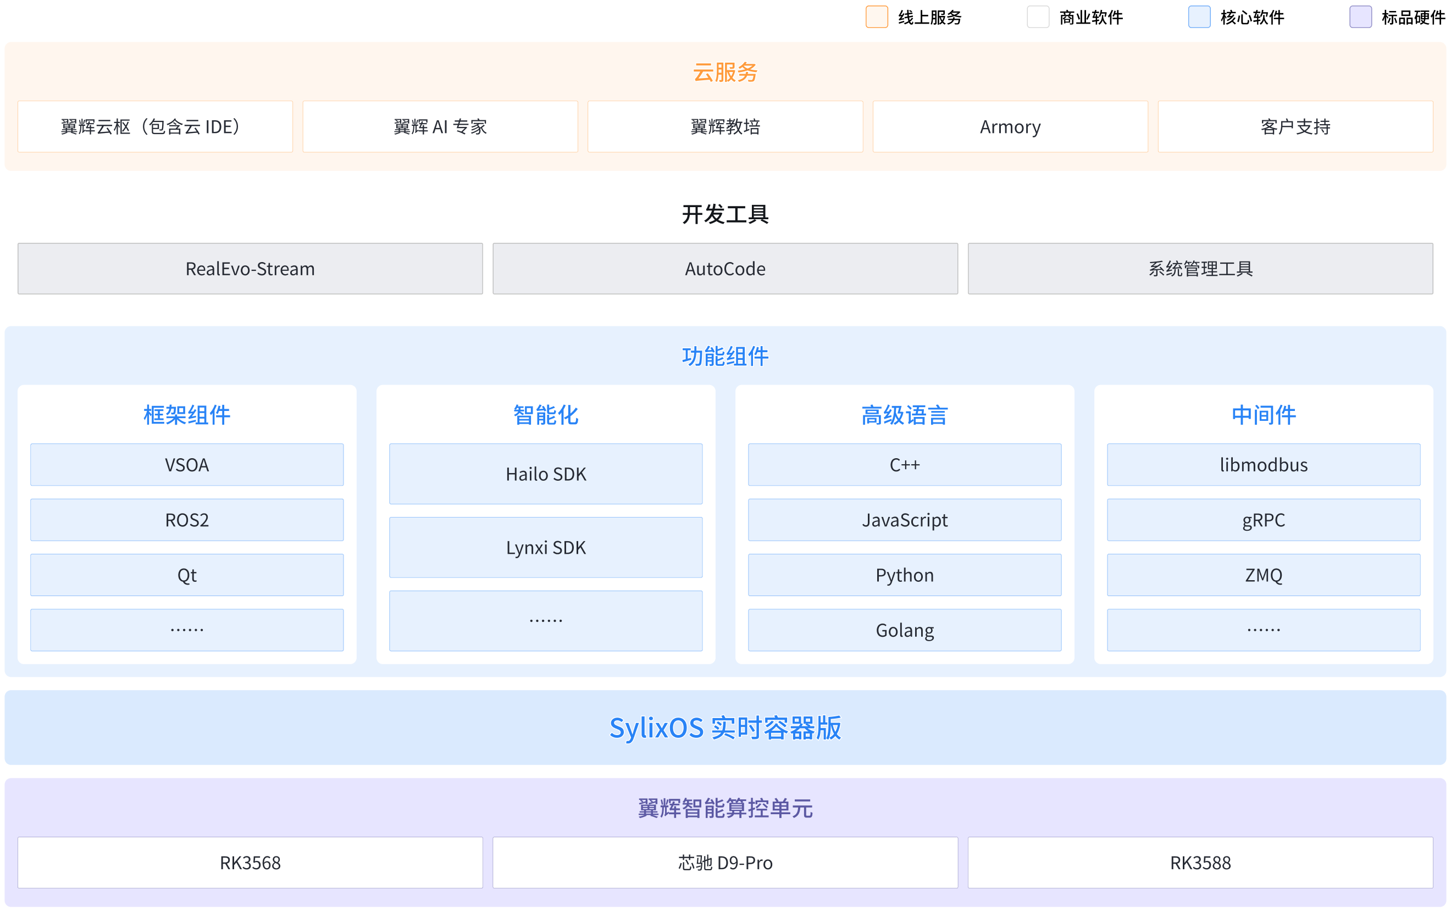
Task: Click the 芯驰 D9-Pro hardware box
Action: click(x=725, y=863)
